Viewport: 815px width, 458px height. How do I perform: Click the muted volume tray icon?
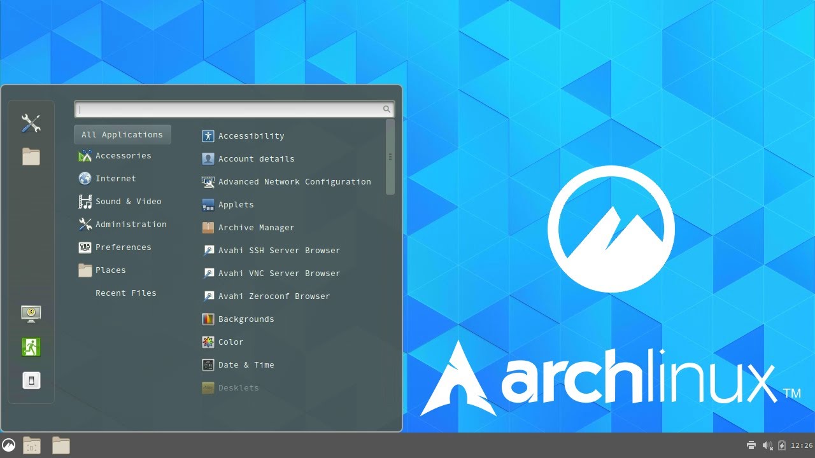pos(767,445)
